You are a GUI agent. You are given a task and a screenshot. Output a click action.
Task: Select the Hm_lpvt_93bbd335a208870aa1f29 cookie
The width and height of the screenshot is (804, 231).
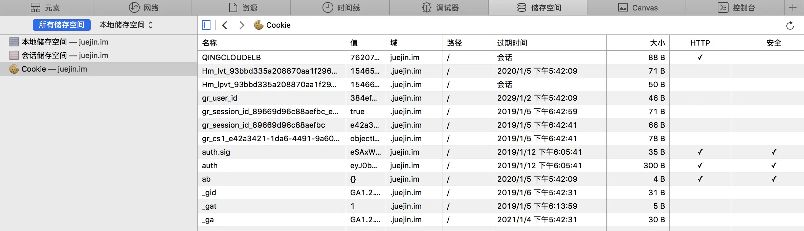pos(269,84)
